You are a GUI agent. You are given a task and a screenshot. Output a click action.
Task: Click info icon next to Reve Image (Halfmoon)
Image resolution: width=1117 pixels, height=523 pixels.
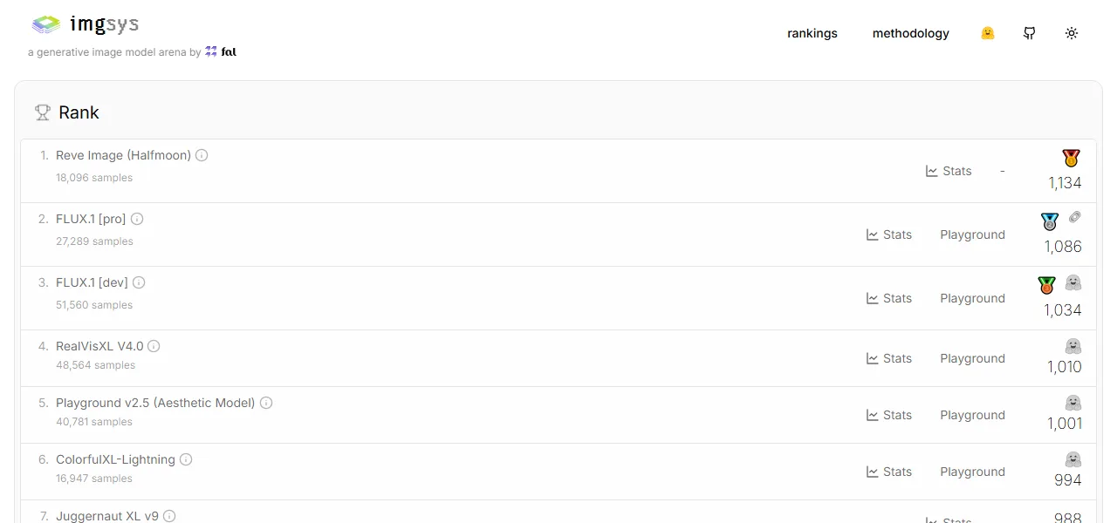[x=202, y=155]
